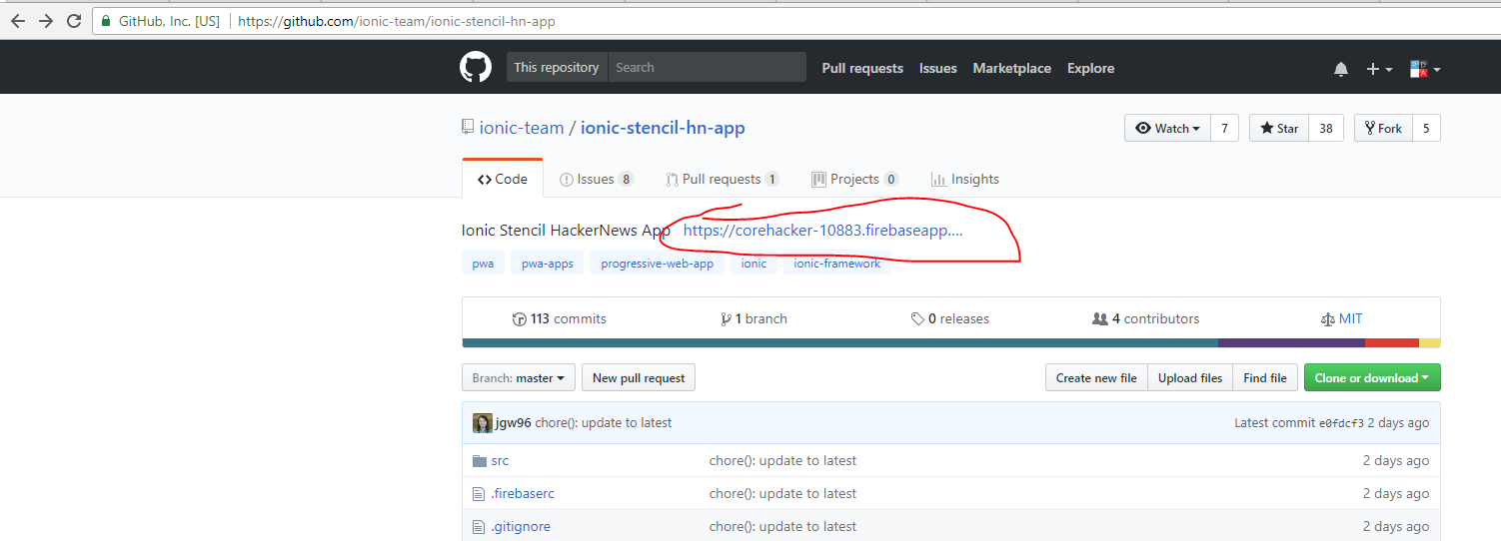
Task: Open the .gitignore file
Action: pos(521,527)
